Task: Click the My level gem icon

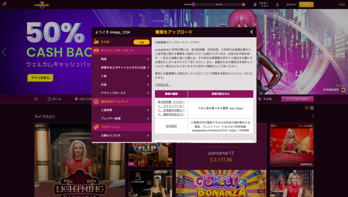Action: click(193, 4)
